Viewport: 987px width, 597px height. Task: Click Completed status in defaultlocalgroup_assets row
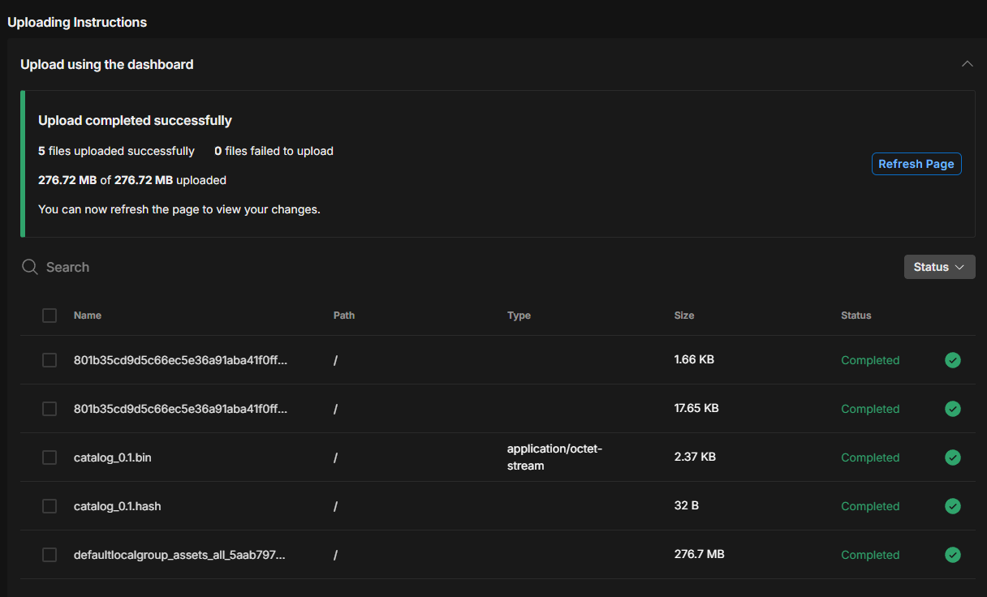pyautogui.click(x=870, y=555)
